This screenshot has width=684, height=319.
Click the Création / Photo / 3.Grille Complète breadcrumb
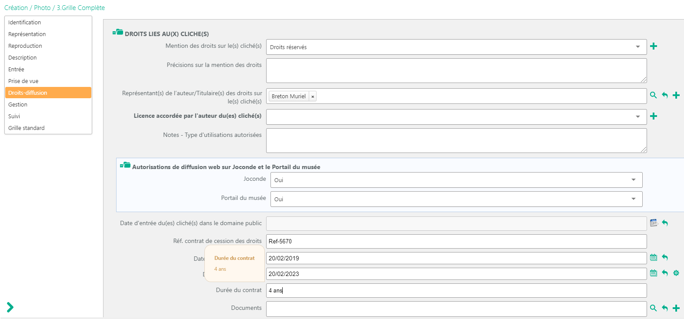coord(54,8)
